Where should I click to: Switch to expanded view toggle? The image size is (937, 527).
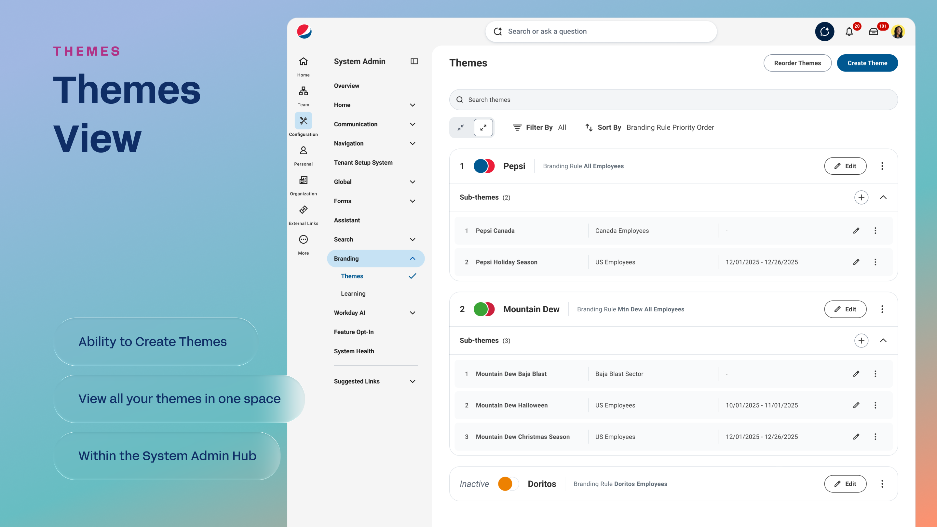tap(483, 128)
